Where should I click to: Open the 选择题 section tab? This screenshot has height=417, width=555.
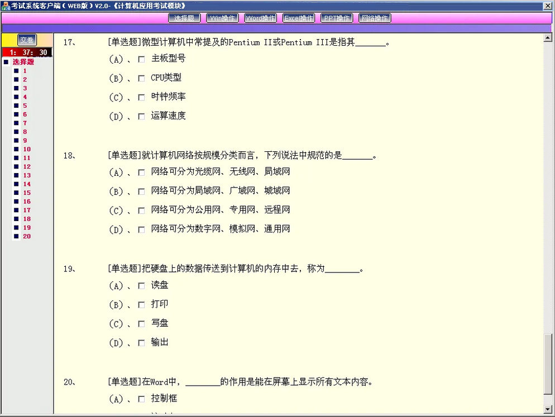click(184, 18)
